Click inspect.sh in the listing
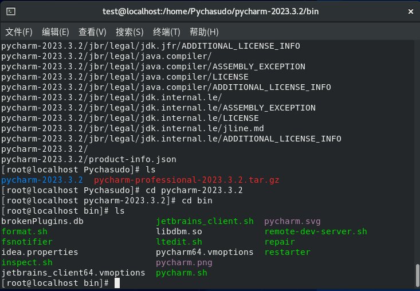420x291 pixels. pyautogui.click(x=27, y=262)
